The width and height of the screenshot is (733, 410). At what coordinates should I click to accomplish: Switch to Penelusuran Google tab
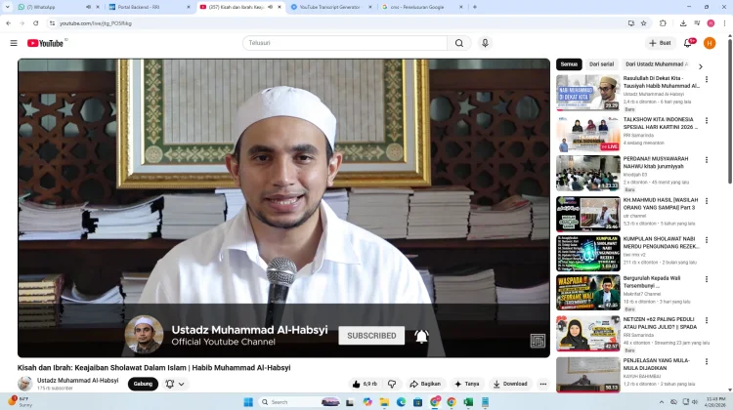point(422,7)
